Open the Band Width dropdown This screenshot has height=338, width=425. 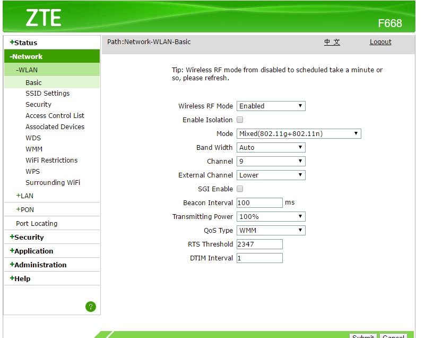pyautogui.click(x=271, y=147)
